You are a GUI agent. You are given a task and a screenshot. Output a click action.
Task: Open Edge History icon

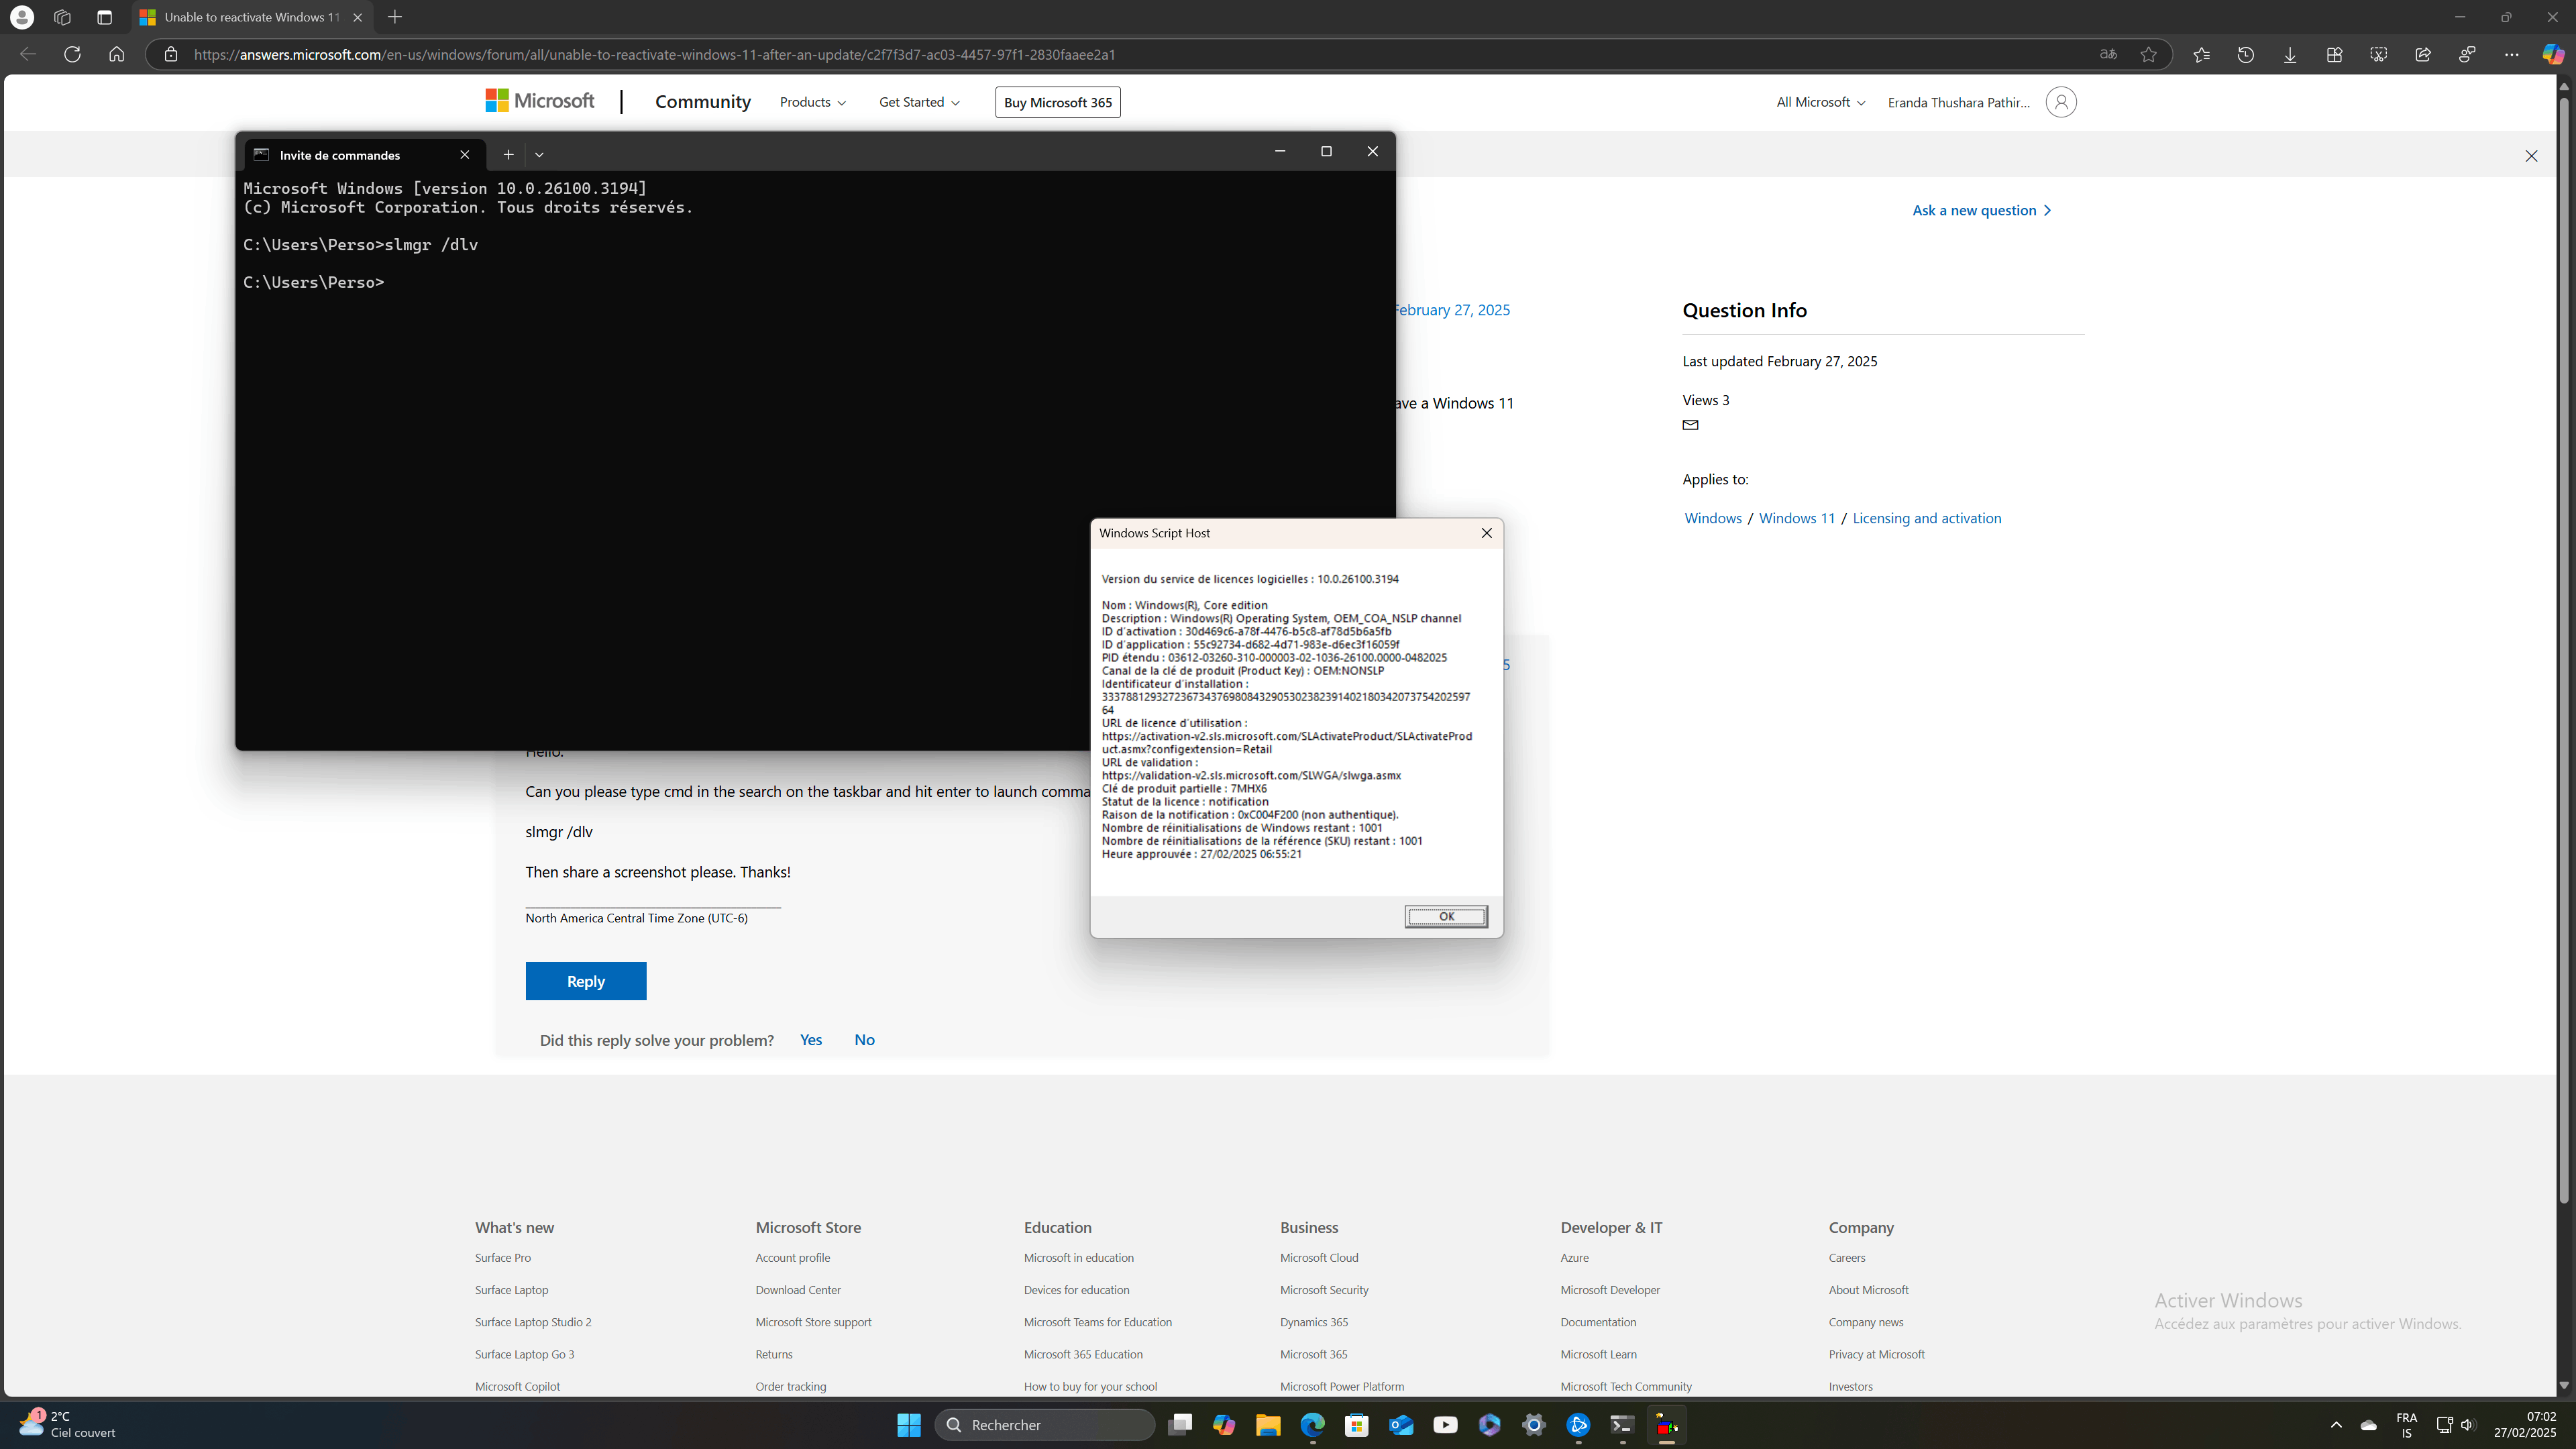[x=2245, y=54]
